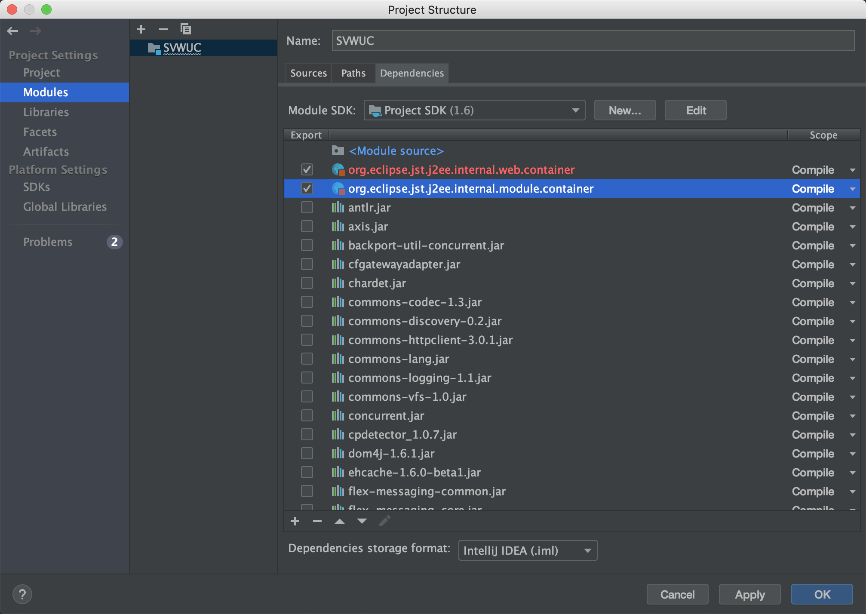The height and width of the screenshot is (614, 866).
Task: Click the edit pencil icon
Action: tap(385, 521)
